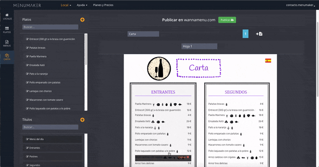Open the Ayuda dropdown menu

tap(82, 5)
